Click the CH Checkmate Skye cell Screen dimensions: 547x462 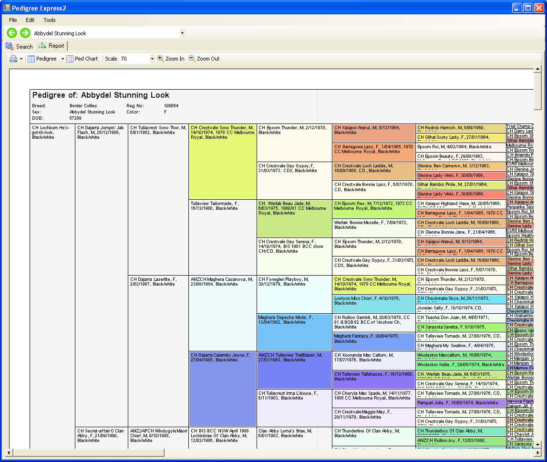[x=461, y=299]
